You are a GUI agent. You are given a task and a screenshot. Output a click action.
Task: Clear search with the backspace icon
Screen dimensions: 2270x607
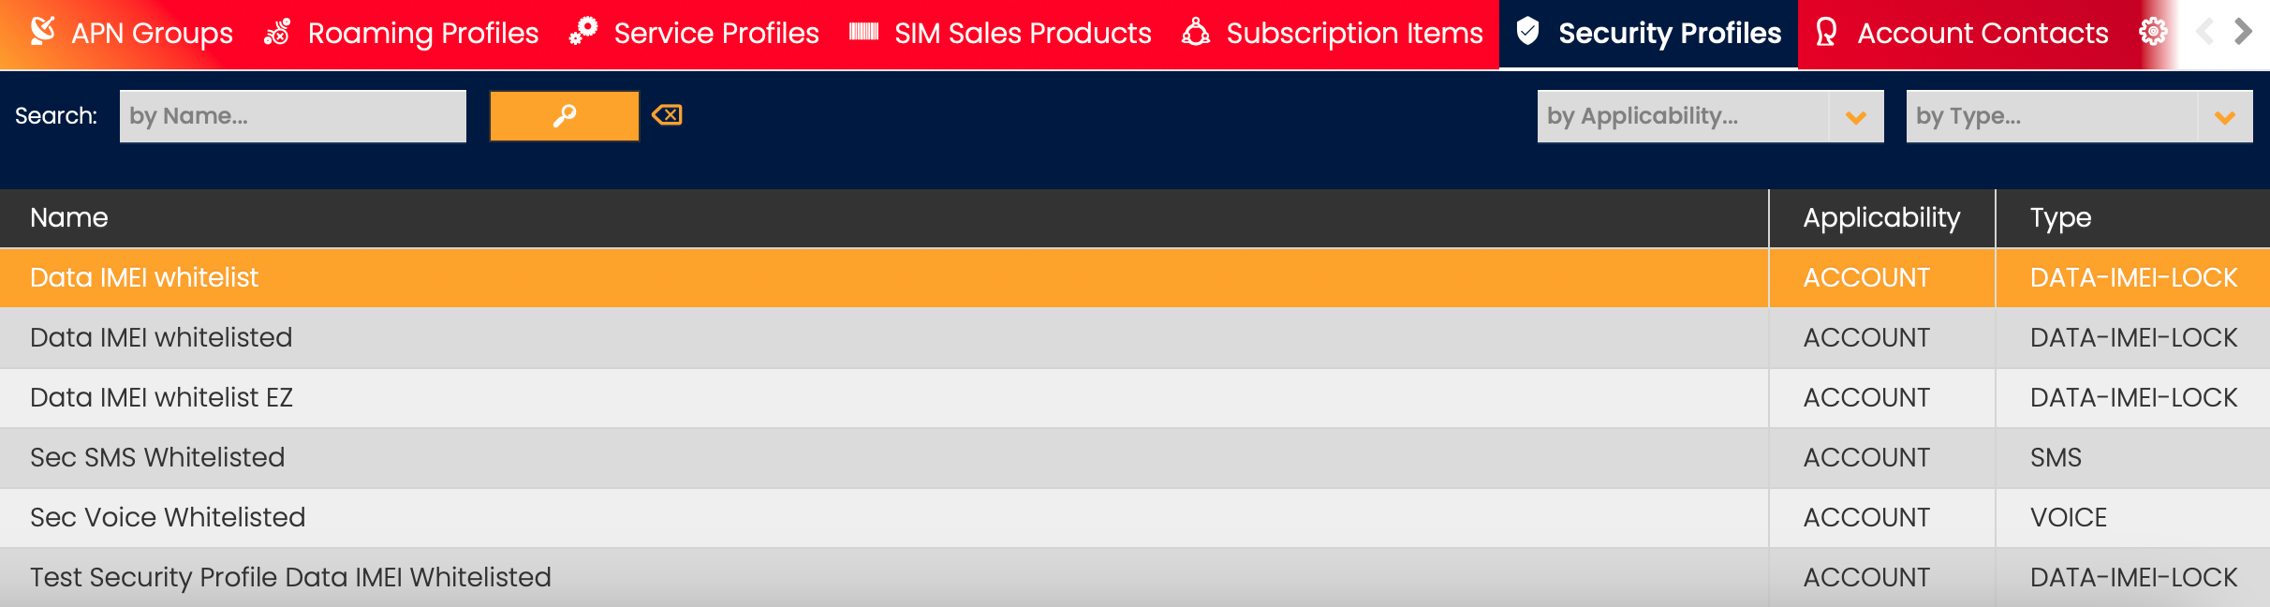[667, 115]
